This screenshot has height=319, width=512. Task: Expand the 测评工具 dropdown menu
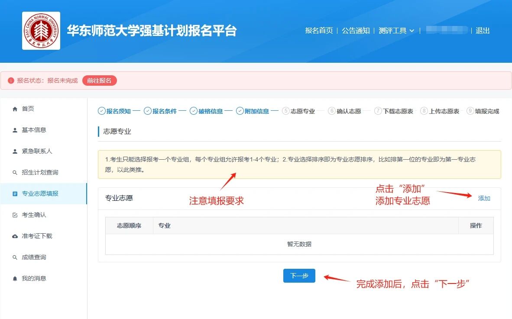click(396, 31)
